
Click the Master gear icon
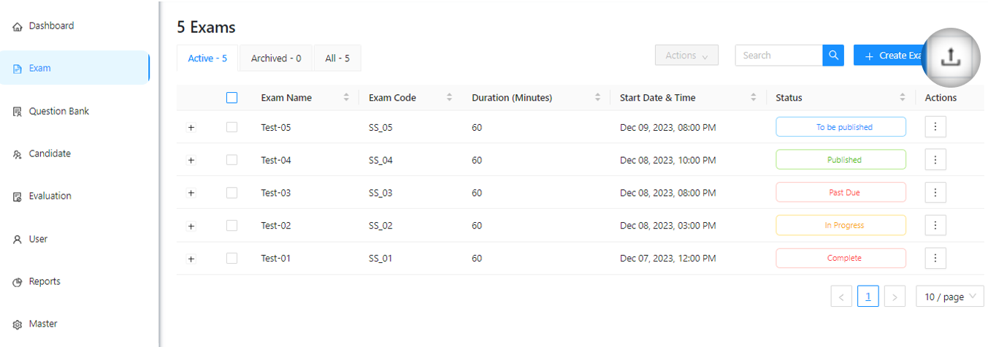(18, 325)
